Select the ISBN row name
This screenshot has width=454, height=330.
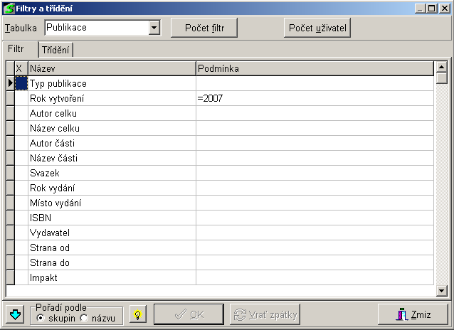tap(112, 218)
